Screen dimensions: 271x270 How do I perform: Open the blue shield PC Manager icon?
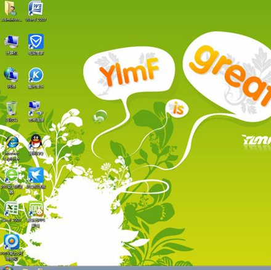pos(36,42)
